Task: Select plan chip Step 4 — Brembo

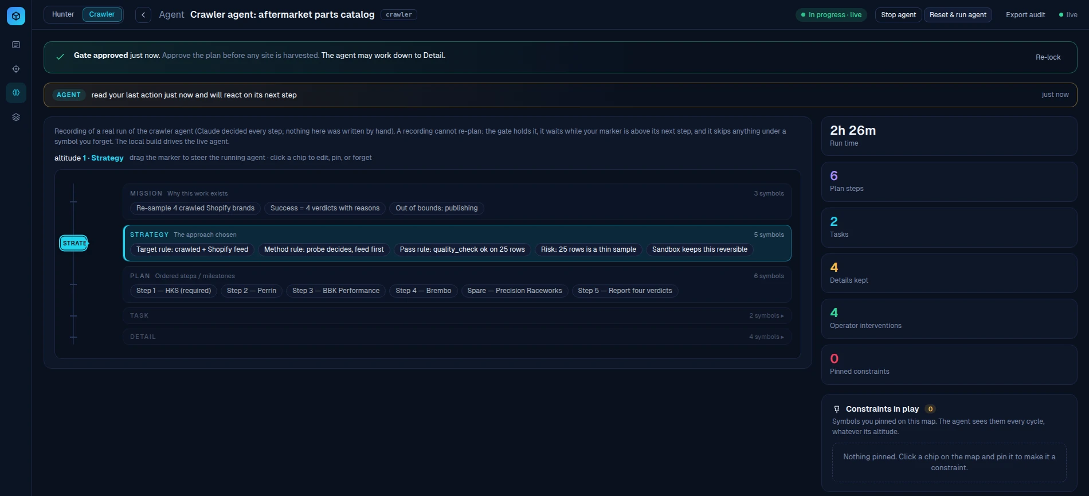Action: (x=423, y=291)
